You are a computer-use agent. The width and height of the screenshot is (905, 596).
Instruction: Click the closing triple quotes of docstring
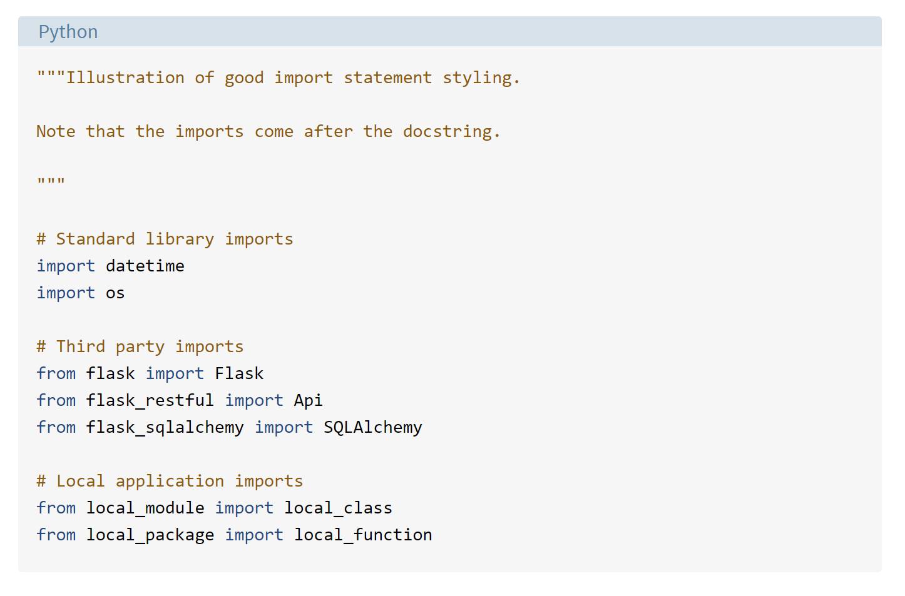(51, 183)
